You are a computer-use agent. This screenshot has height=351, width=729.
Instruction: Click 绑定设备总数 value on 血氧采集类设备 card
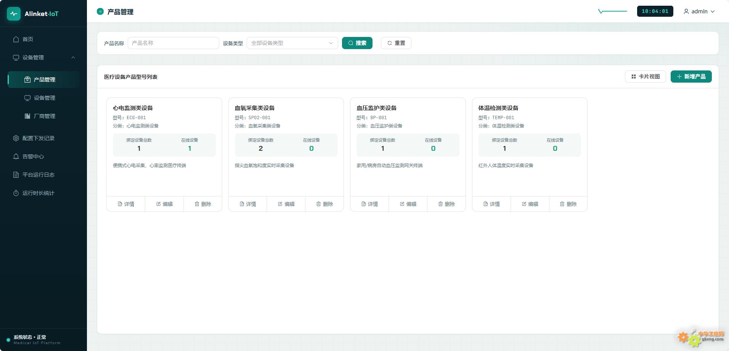261,148
